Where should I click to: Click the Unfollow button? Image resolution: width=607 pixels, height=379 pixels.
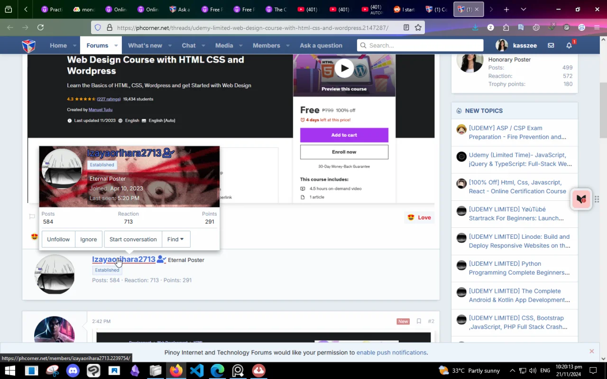[x=58, y=239]
